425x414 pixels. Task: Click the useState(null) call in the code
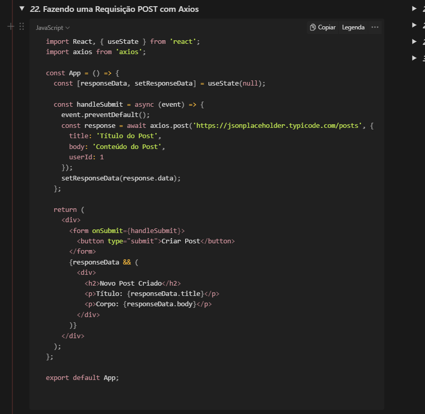coord(237,83)
